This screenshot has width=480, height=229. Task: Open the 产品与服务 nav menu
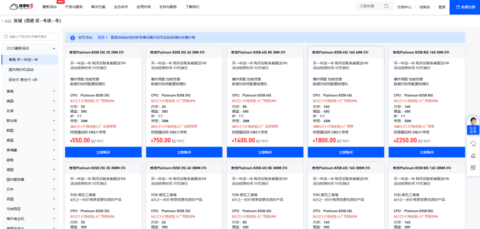pyautogui.click(x=74, y=7)
